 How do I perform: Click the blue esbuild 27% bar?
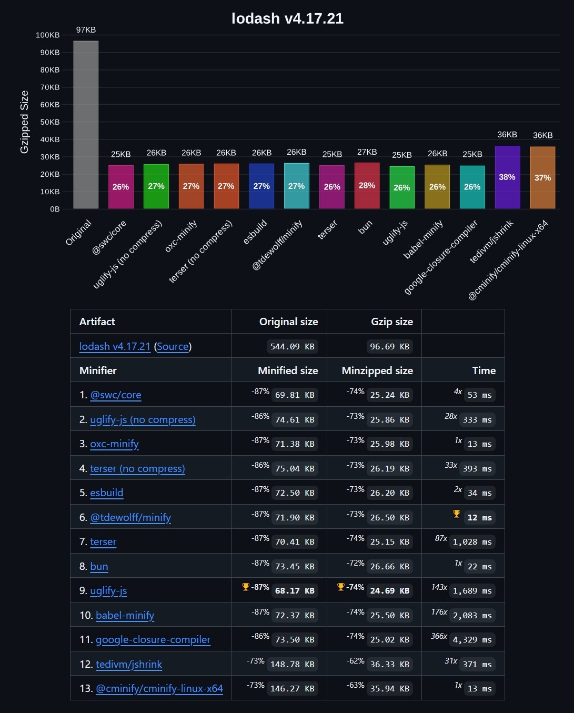coord(261,186)
